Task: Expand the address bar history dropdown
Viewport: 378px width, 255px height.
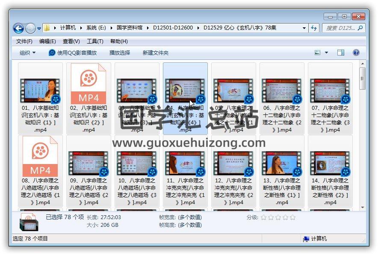Action: (304, 28)
